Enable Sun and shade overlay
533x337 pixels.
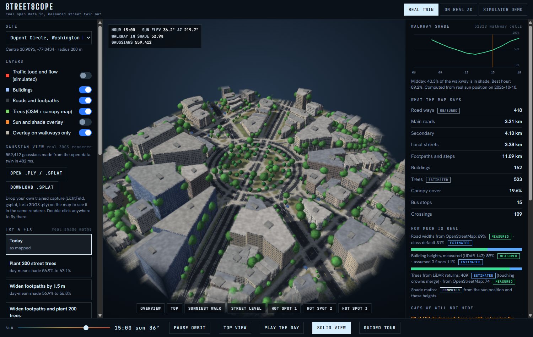[85, 122]
